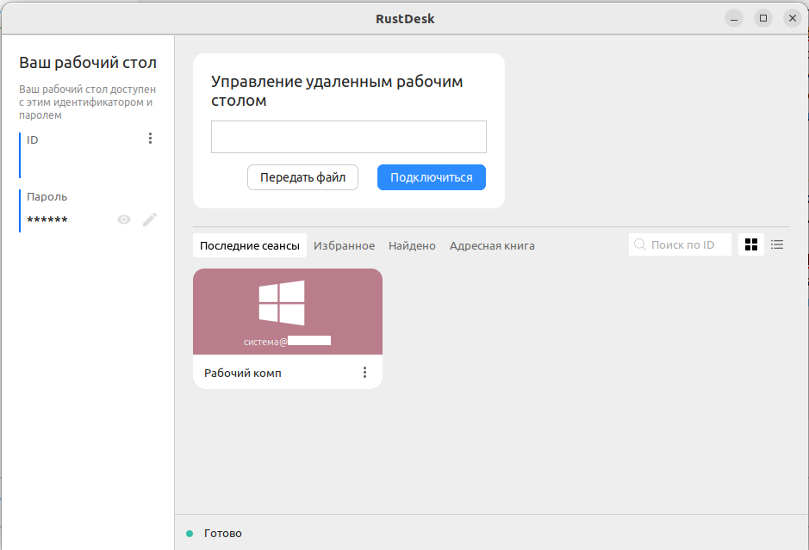
Task: Maximize the RustDesk window
Action: pos(762,18)
